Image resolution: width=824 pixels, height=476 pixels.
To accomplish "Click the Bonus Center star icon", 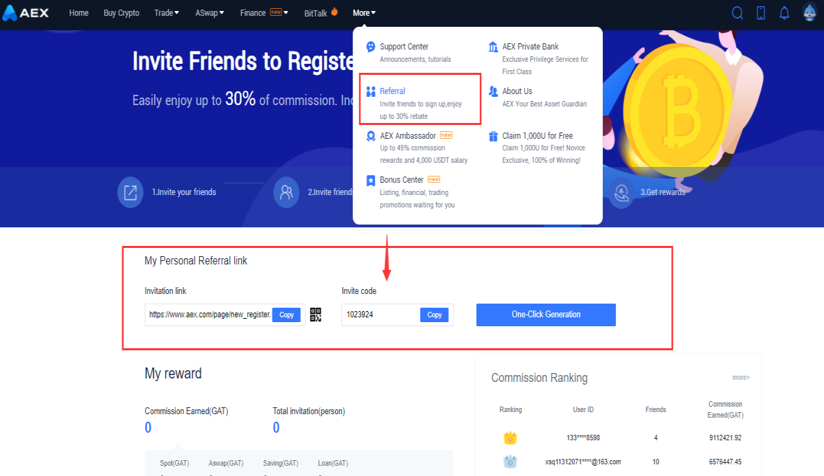I will [x=371, y=180].
